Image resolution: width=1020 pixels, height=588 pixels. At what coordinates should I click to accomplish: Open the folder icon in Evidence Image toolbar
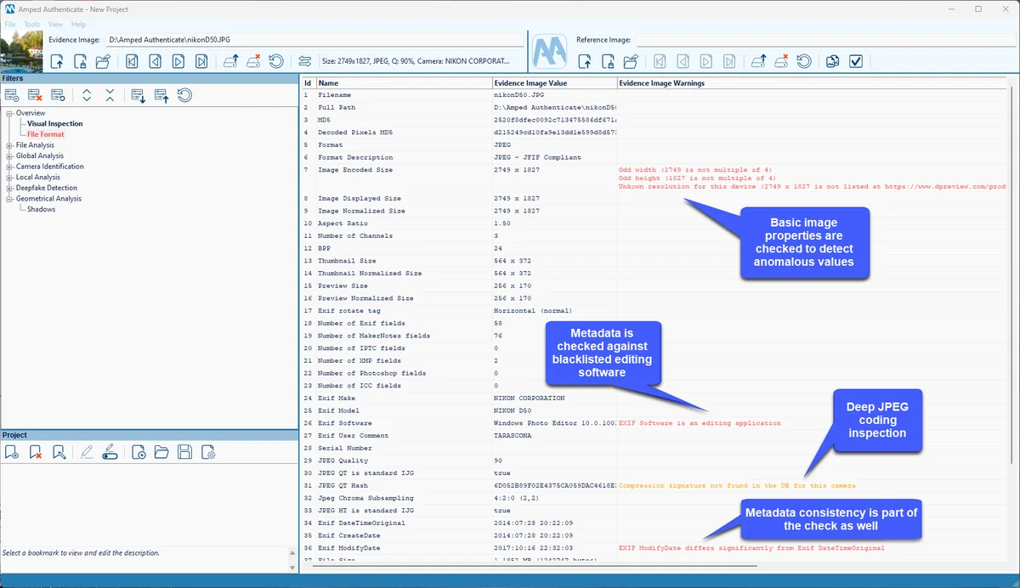(x=103, y=61)
